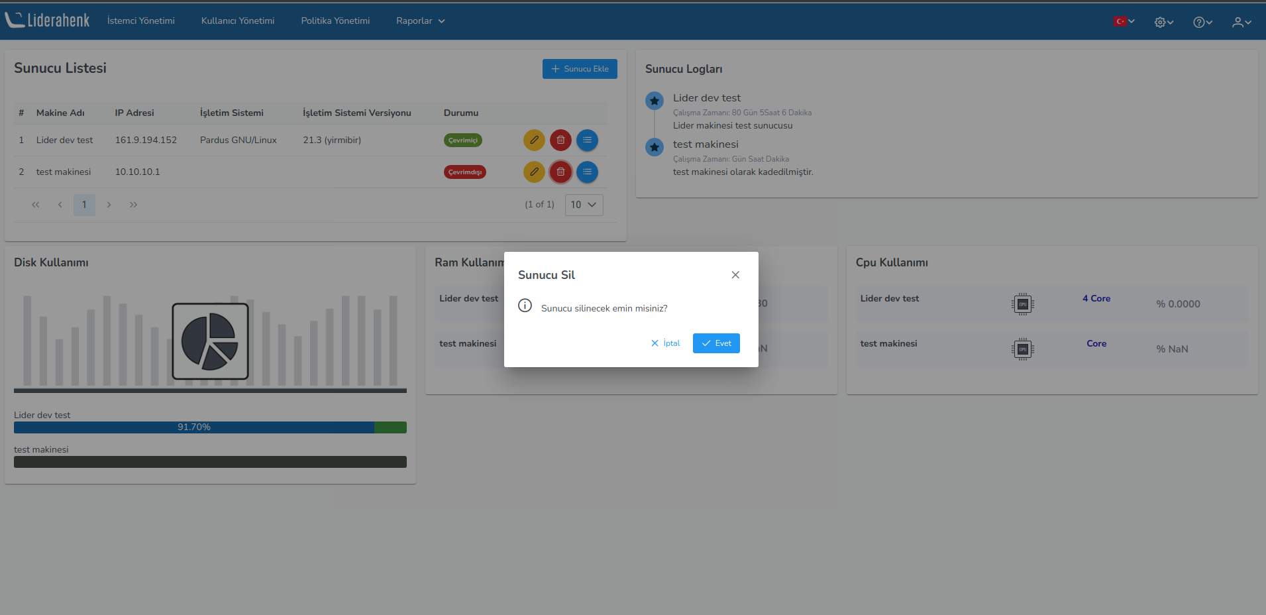Click the Liderahenk logo
The image size is (1266, 615).
tap(48, 21)
